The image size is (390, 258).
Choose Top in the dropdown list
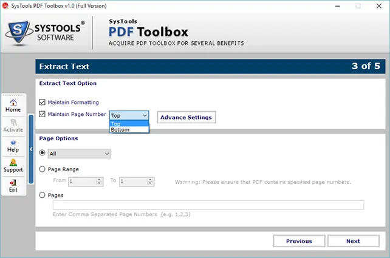pyautogui.click(x=129, y=123)
